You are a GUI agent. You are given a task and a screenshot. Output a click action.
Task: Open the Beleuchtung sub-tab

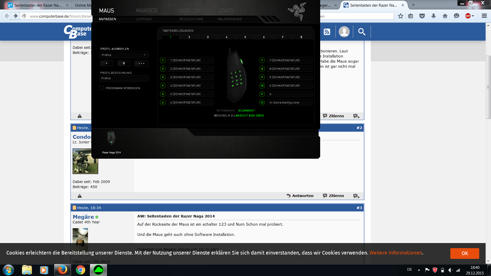pos(191,19)
